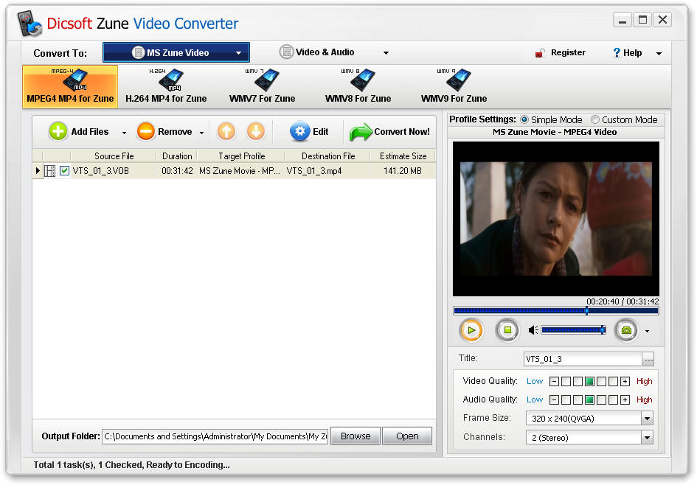Expand the Remove dropdown arrow
This screenshot has height=485, width=697.
(x=202, y=133)
